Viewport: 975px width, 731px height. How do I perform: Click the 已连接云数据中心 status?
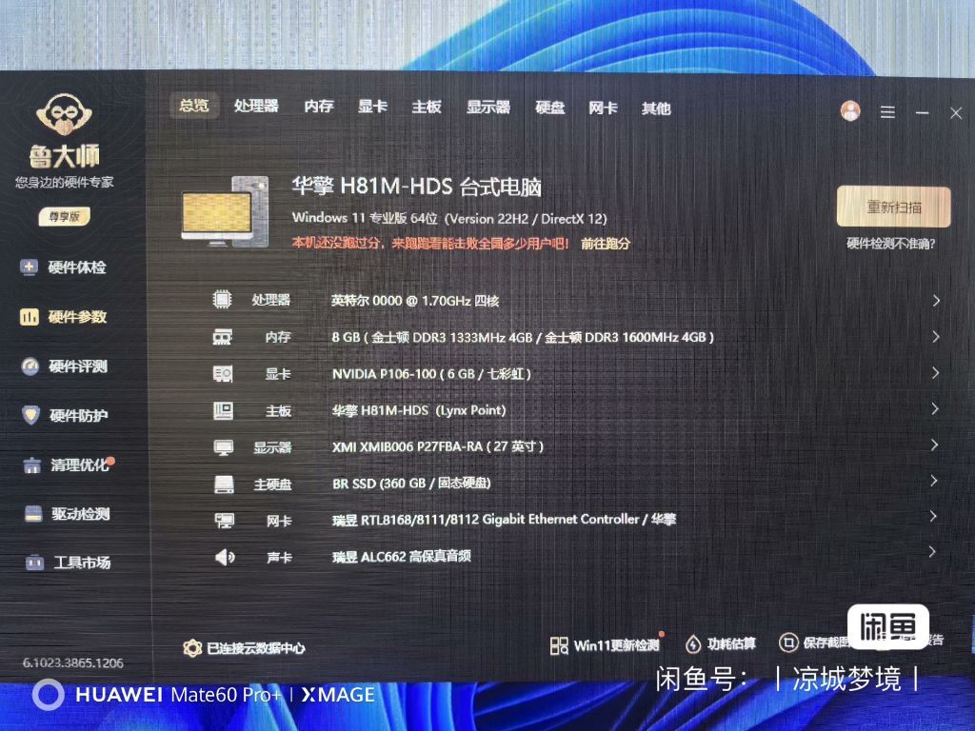[244, 648]
